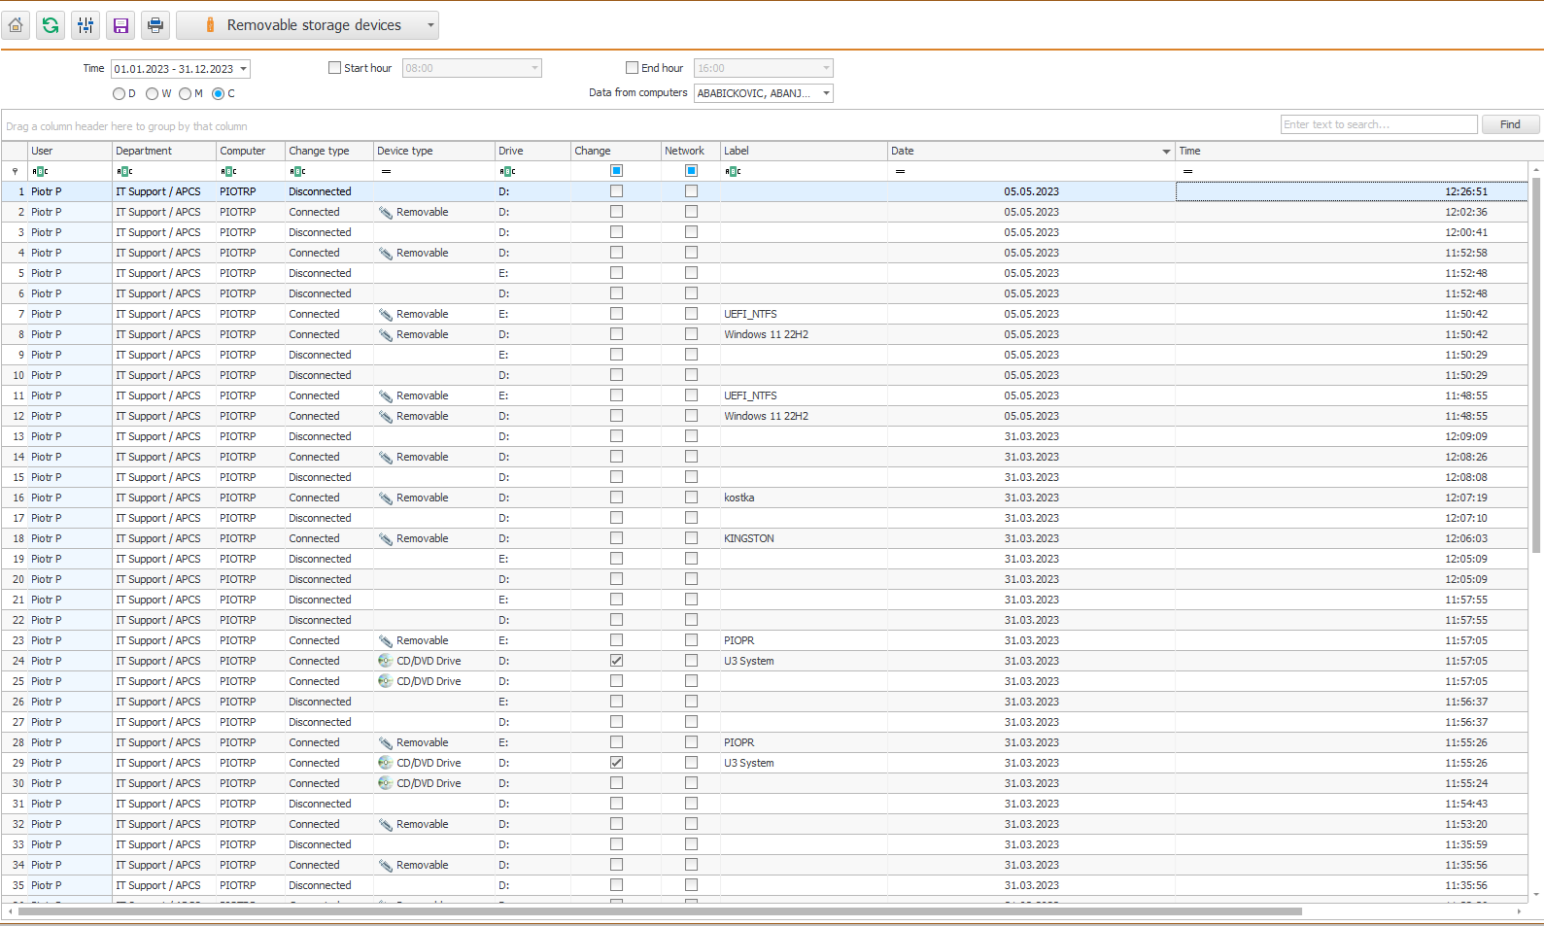Viewport: 1544px width, 927px height.
Task: Click the search text input field
Action: [x=1378, y=124]
